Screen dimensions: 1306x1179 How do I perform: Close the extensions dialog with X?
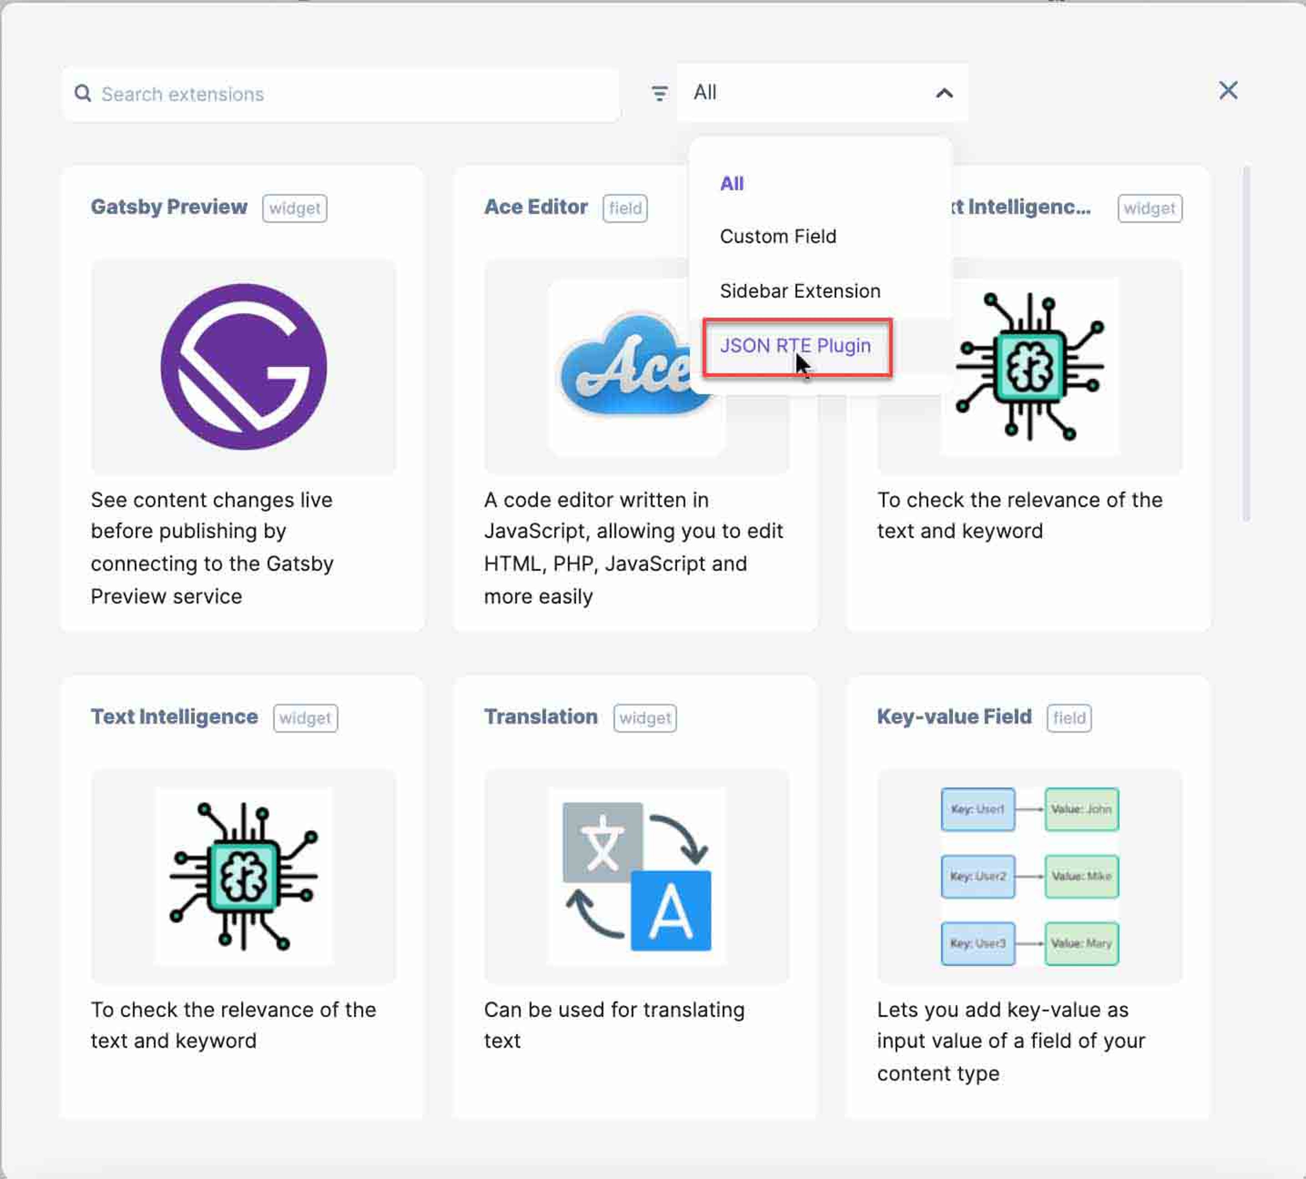click(x=1228, y=90)
